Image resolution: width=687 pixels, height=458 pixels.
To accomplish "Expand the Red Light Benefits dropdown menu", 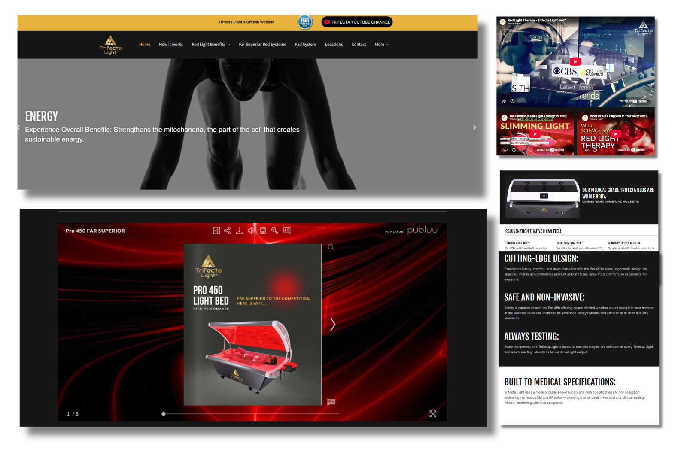I will (x=211, y=45).
